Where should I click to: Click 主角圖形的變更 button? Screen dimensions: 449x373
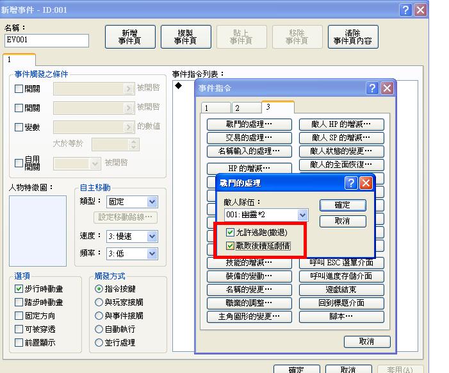[x=249, y=317]
